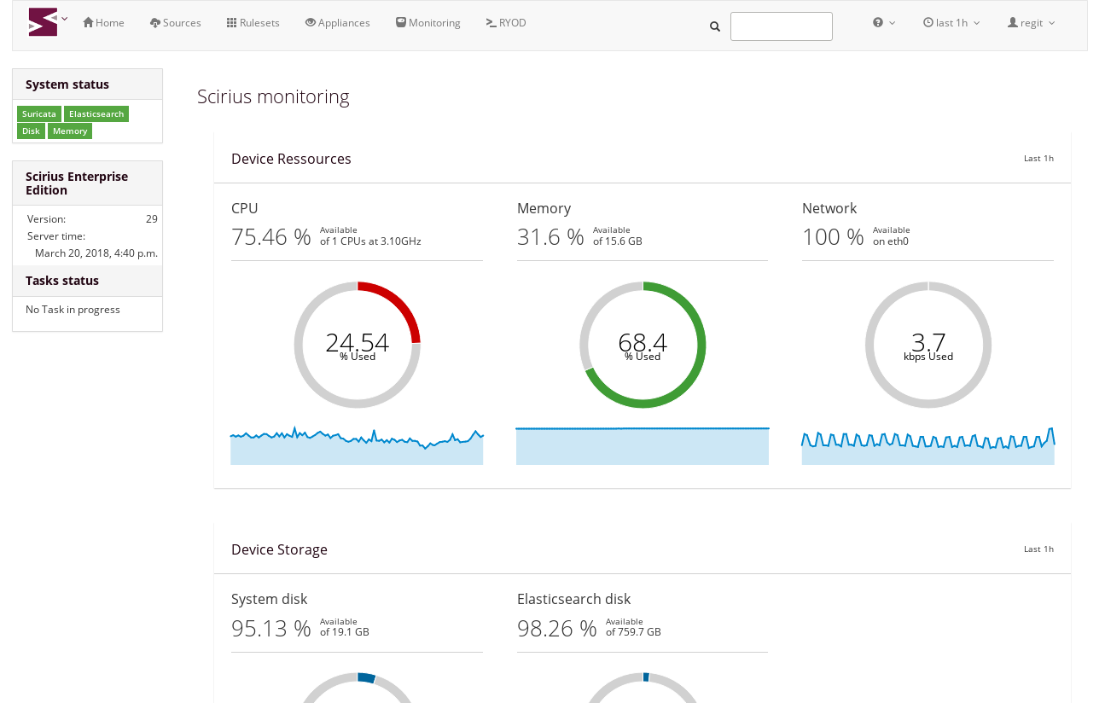Viewport: 1105px width, 703px height.
Task: Click the Rulesets grid icon
Action: click(232, 23)
